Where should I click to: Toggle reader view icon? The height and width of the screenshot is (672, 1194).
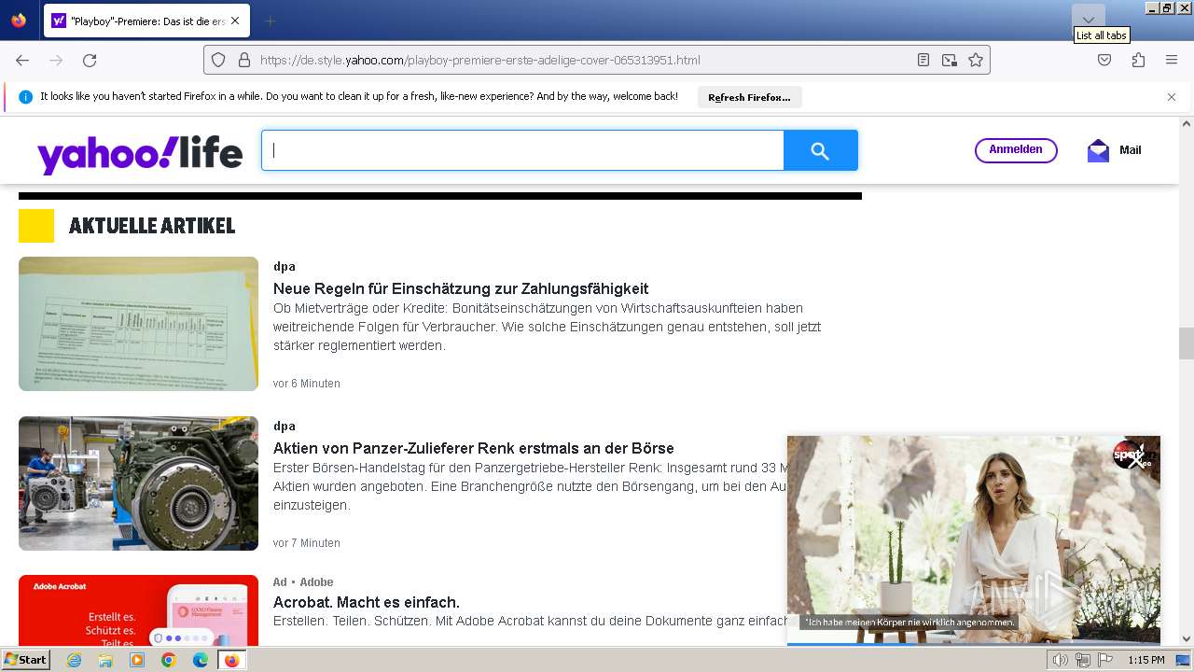point(923,60)
